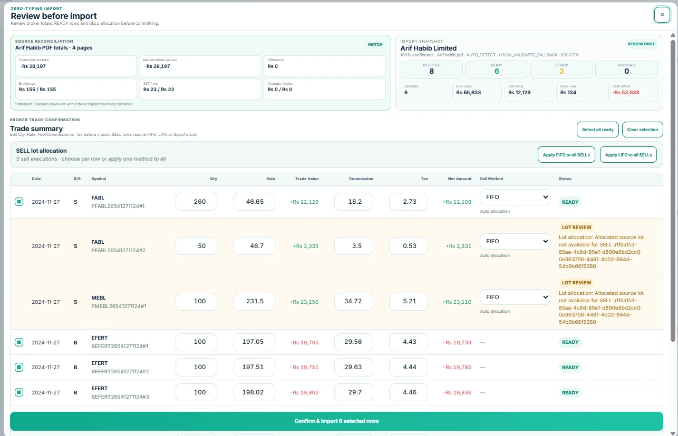Apply FIFO to all SELLs
This screenshot has height=436, width=678.
tap(566, 155)
